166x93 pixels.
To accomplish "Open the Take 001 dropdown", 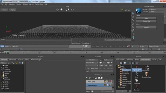I will coord(40,46).
